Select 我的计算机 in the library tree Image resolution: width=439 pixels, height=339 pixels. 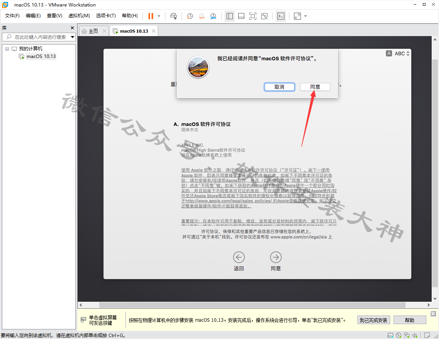click(x=30, y=49)
